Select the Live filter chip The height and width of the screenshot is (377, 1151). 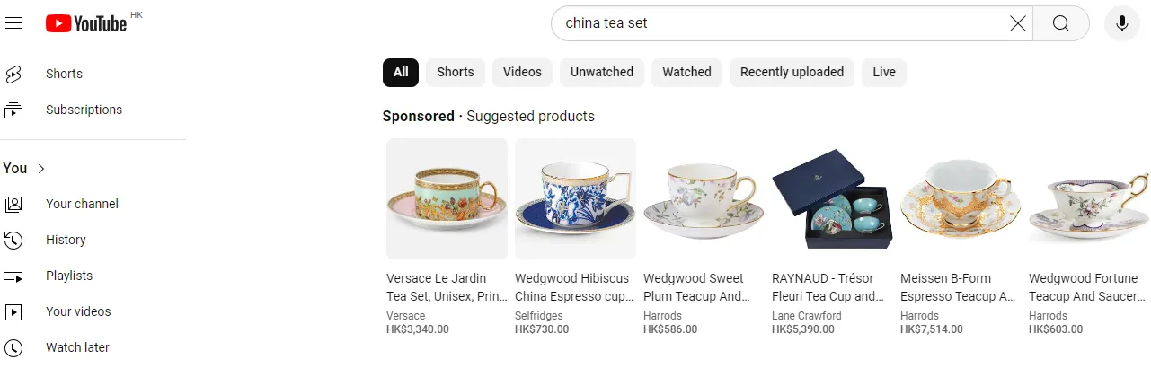click(884, 72)
